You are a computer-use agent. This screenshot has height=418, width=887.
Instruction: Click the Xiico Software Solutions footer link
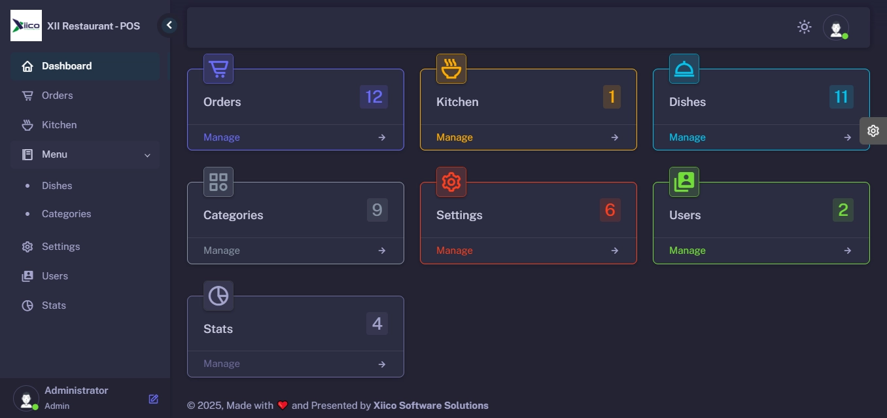[430, 405]
